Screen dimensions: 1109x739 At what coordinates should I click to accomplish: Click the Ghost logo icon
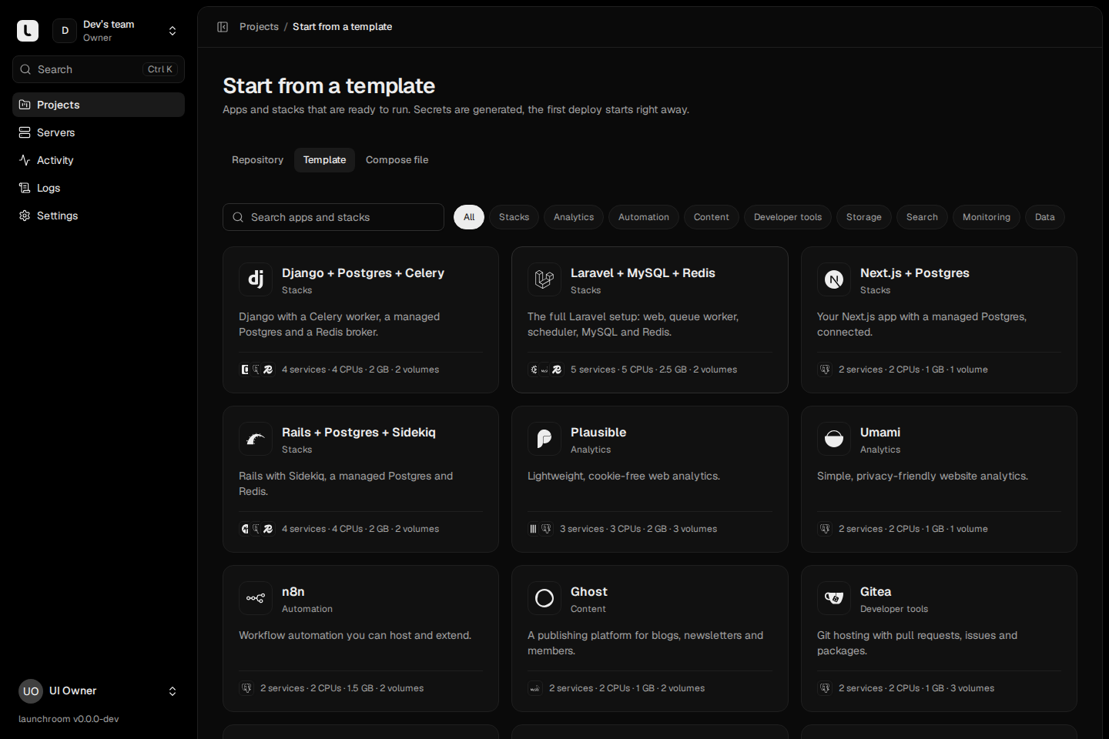(544, 598)
